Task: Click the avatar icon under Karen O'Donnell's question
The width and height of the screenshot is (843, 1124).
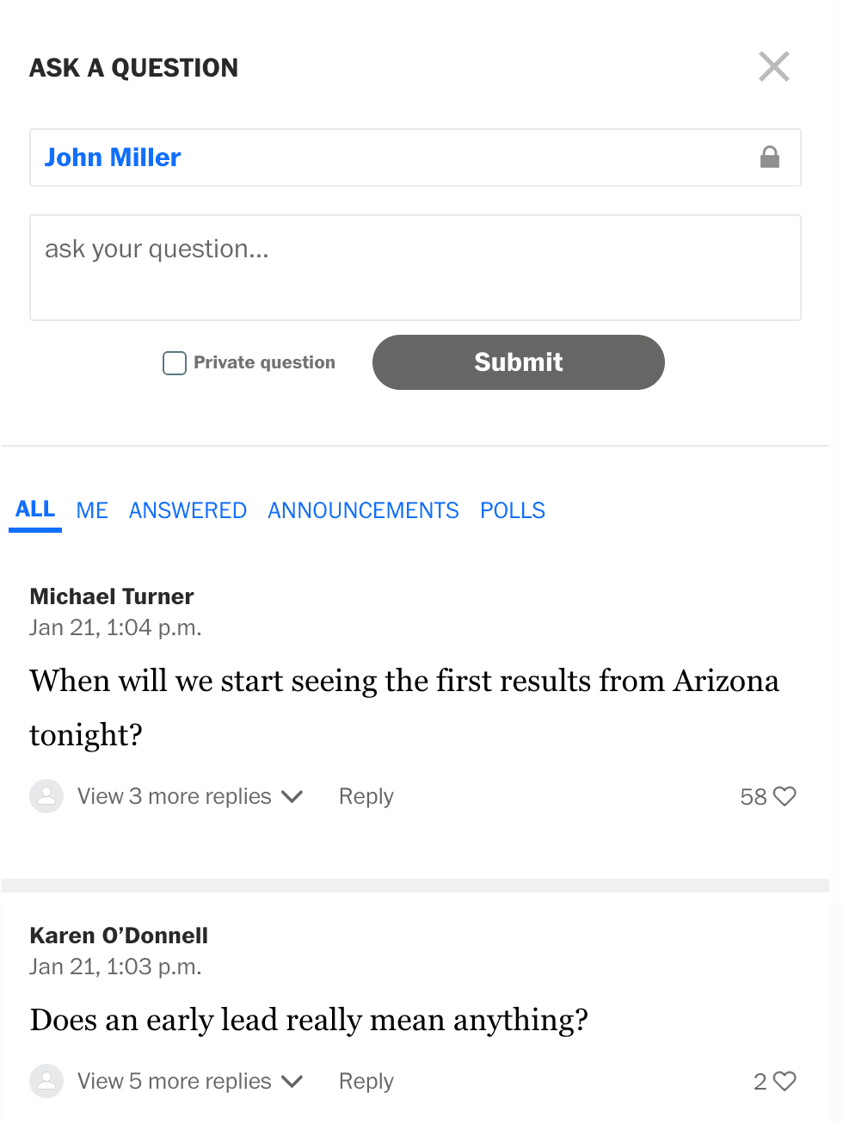Action: 46,1081
